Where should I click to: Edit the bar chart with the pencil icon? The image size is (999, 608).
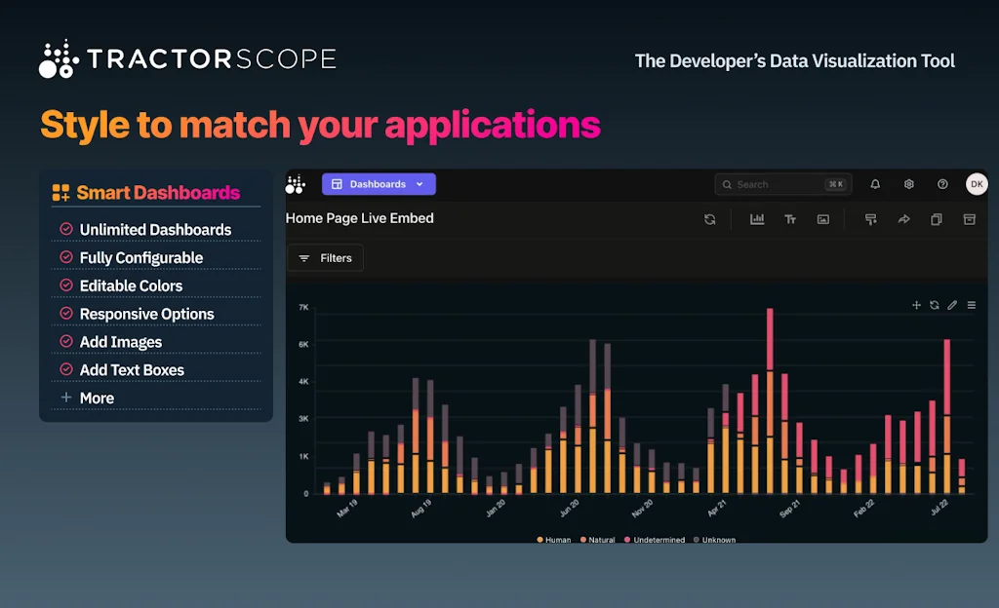click(952, 305)
